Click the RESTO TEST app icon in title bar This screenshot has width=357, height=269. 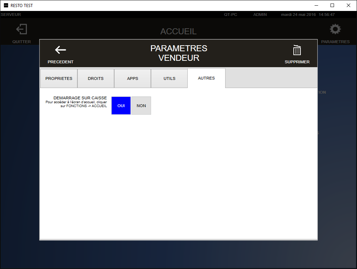6,5
